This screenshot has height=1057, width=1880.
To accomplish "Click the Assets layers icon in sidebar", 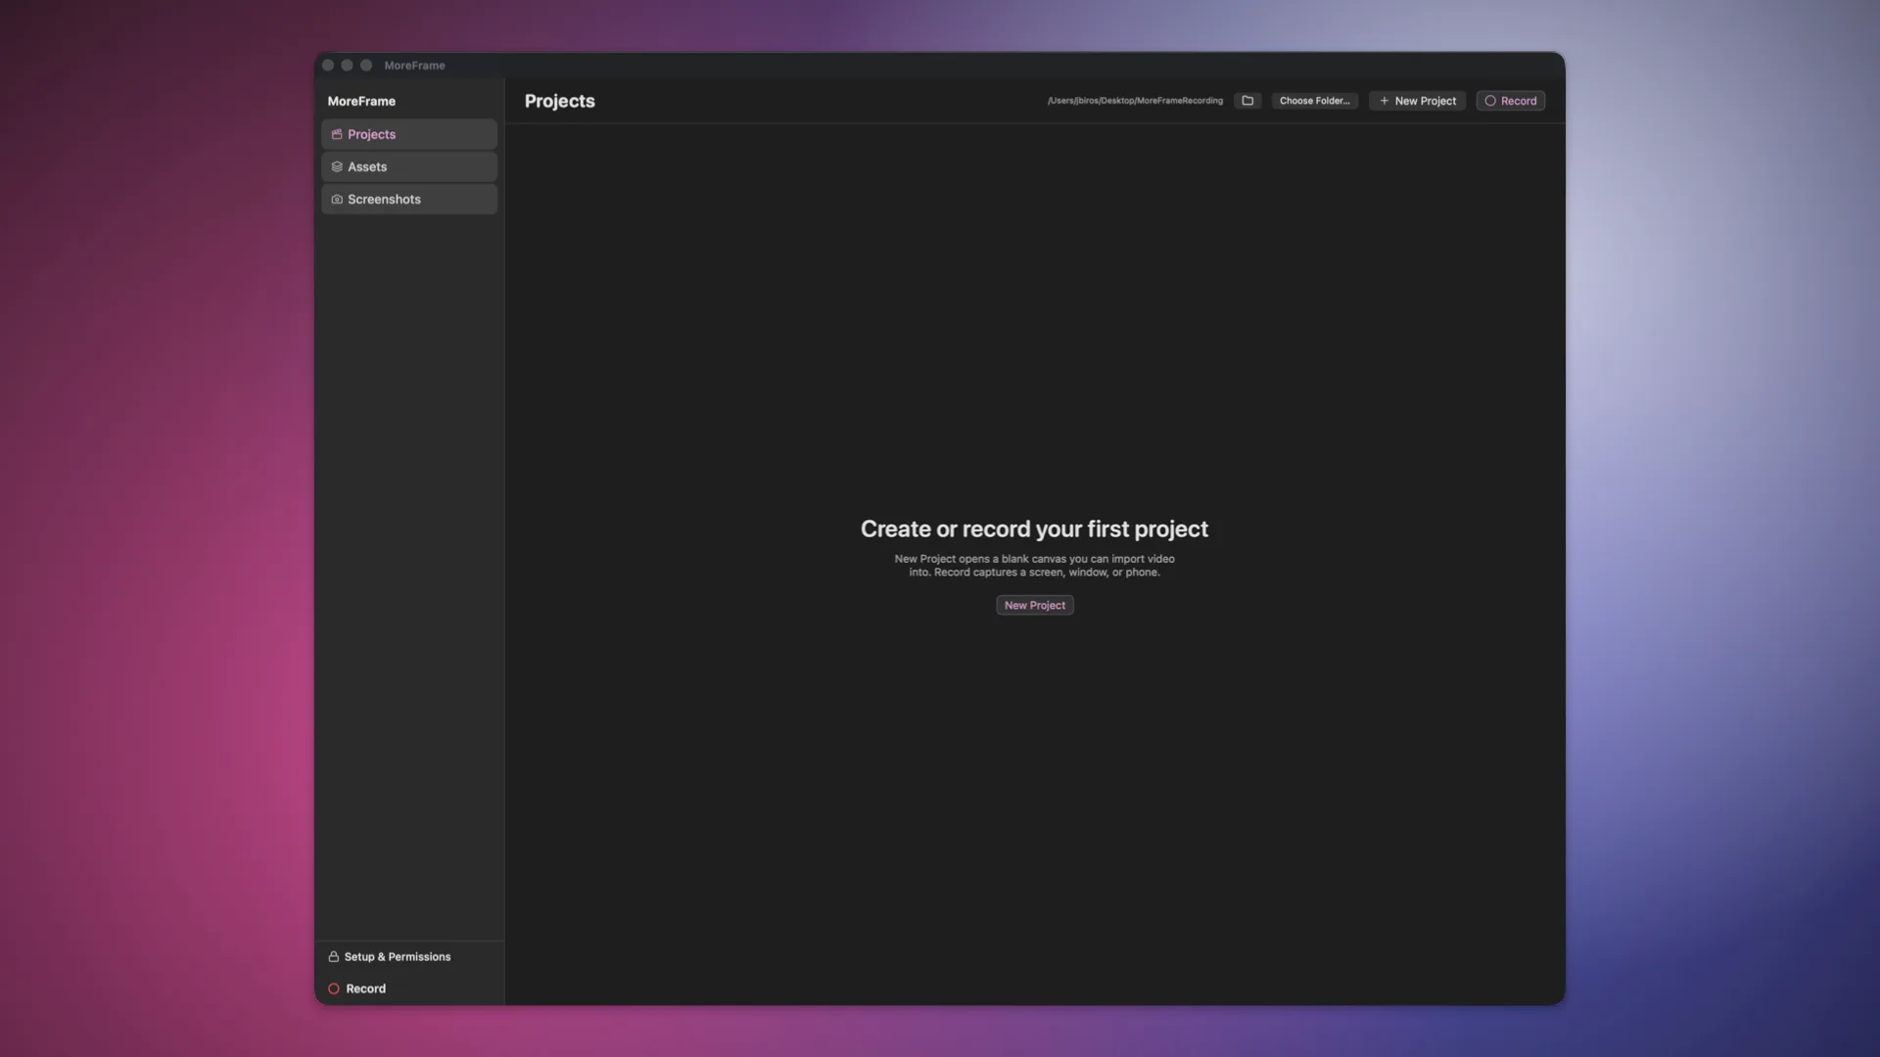I will tap(337, 166).
